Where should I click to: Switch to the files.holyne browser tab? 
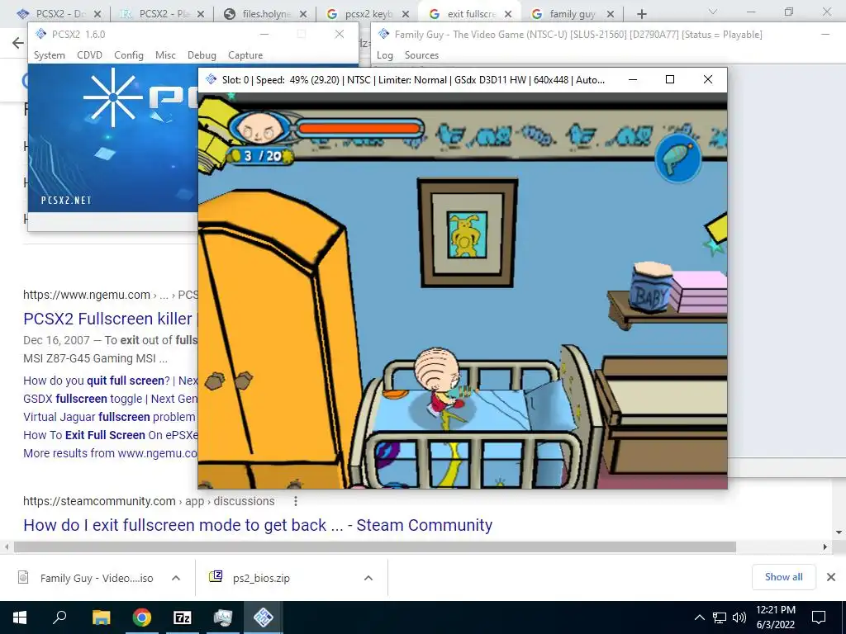click(x=266, y=14)
